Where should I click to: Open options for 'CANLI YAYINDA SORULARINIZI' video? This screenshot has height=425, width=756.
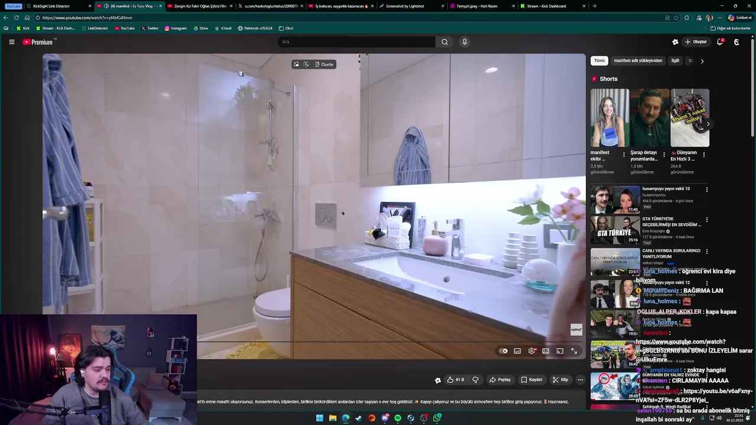[706, 251]
